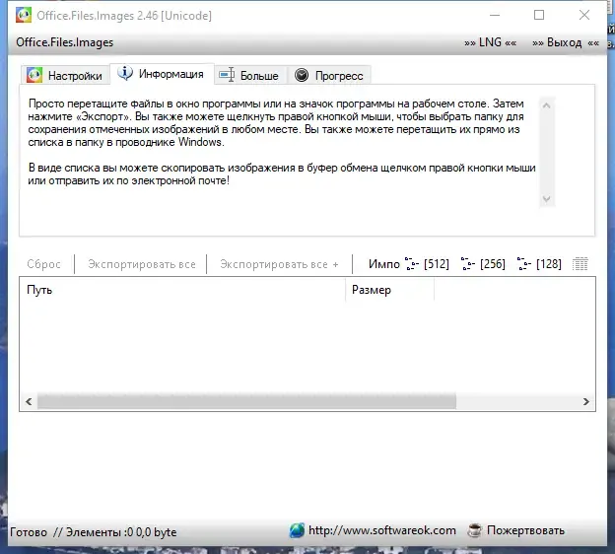Click the Прогресс tab round icon
The width and height of the screenshot is (615, 554).
click(x=302, y=75)
